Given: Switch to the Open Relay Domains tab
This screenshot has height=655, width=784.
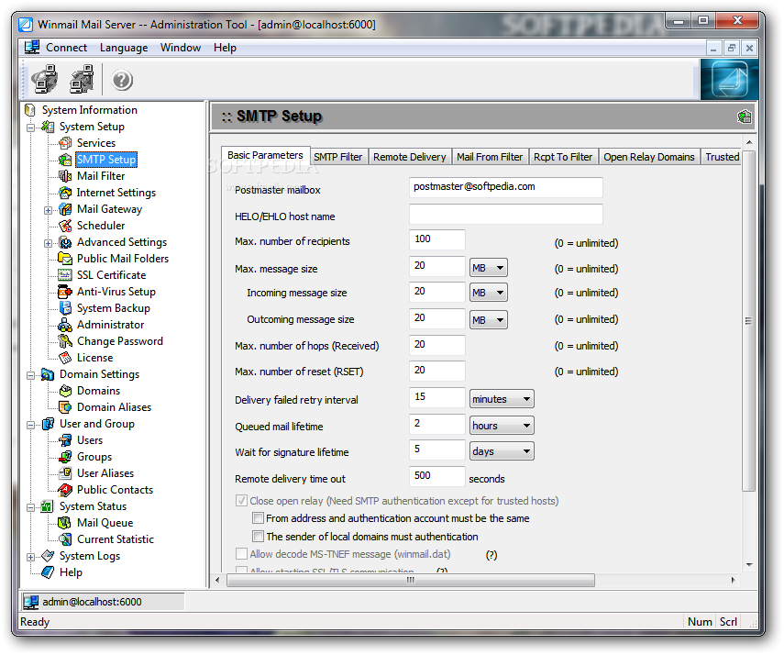Looking at the screenshot, I should click(649, 157).
